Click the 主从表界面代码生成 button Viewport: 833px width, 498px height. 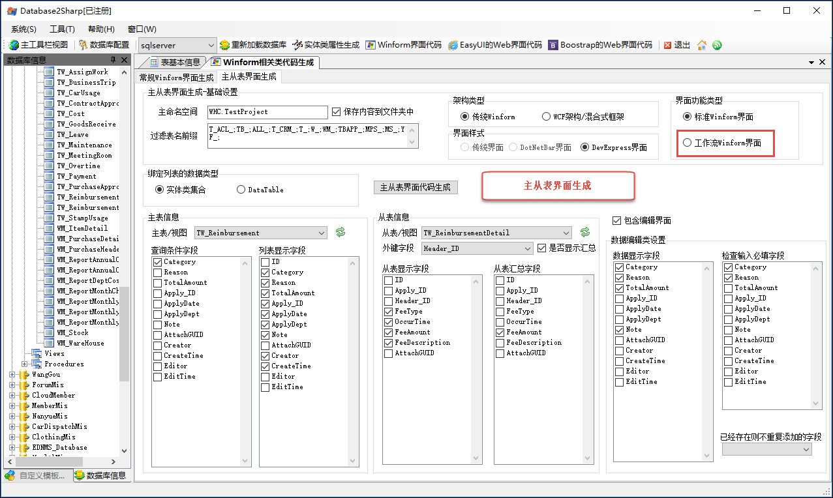point(416,187)
